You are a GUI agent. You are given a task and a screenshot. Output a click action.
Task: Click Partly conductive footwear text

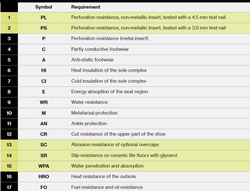click(100, 49)
